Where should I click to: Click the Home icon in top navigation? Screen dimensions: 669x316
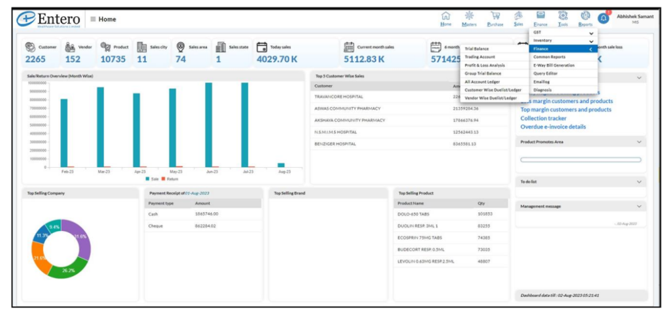pos(446,16)
